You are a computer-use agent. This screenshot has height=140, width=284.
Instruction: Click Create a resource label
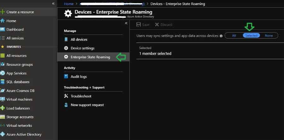(20, 12)
